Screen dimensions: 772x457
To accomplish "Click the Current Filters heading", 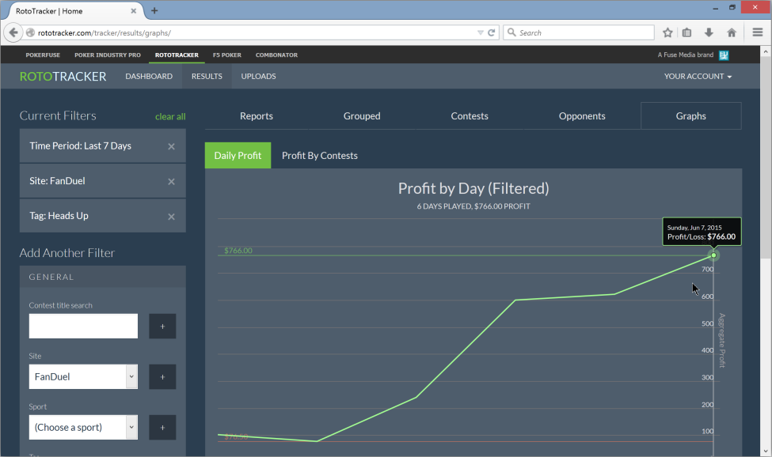I will pyautogui.click(x=58, y=115).
